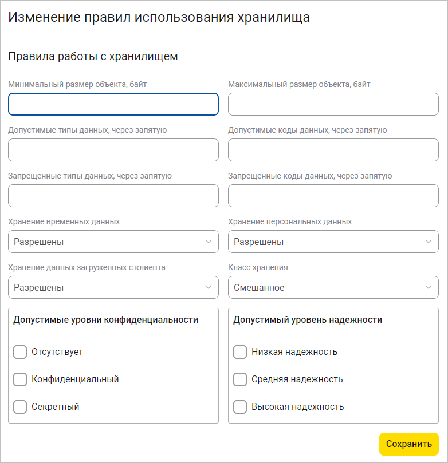Select the Максимальный размер объекта field
This screenshot has height=463, width=448.
333,104
